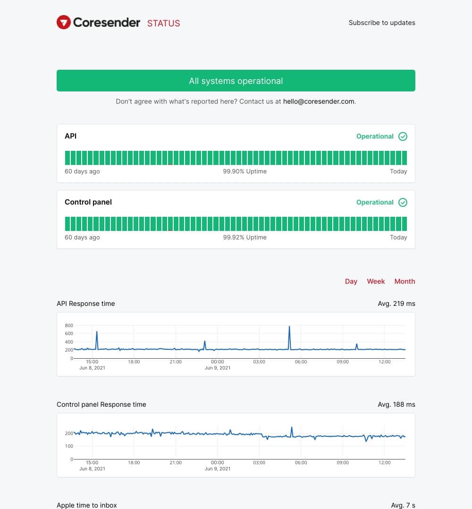The image size is (472, 509).
Task: Click the API Operational status label
Action: 375,137
